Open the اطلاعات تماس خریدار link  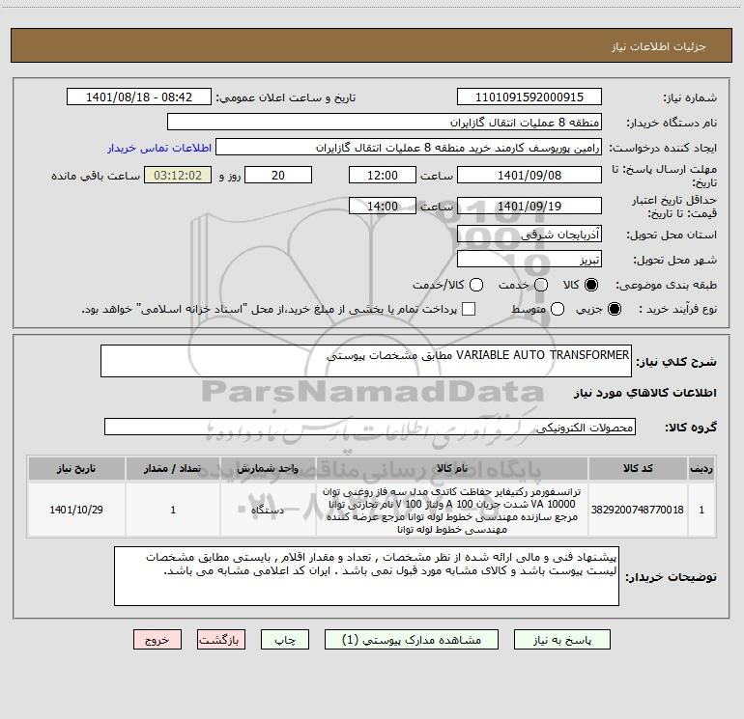point(159,148)
